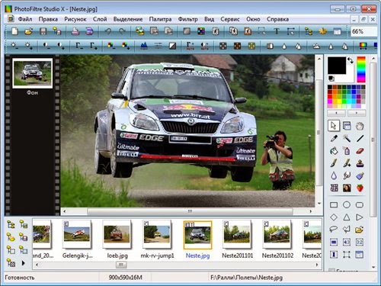Choose the rounded rectangle selection shape
This screenshot has width=381, height=286.
pos(360,205)
